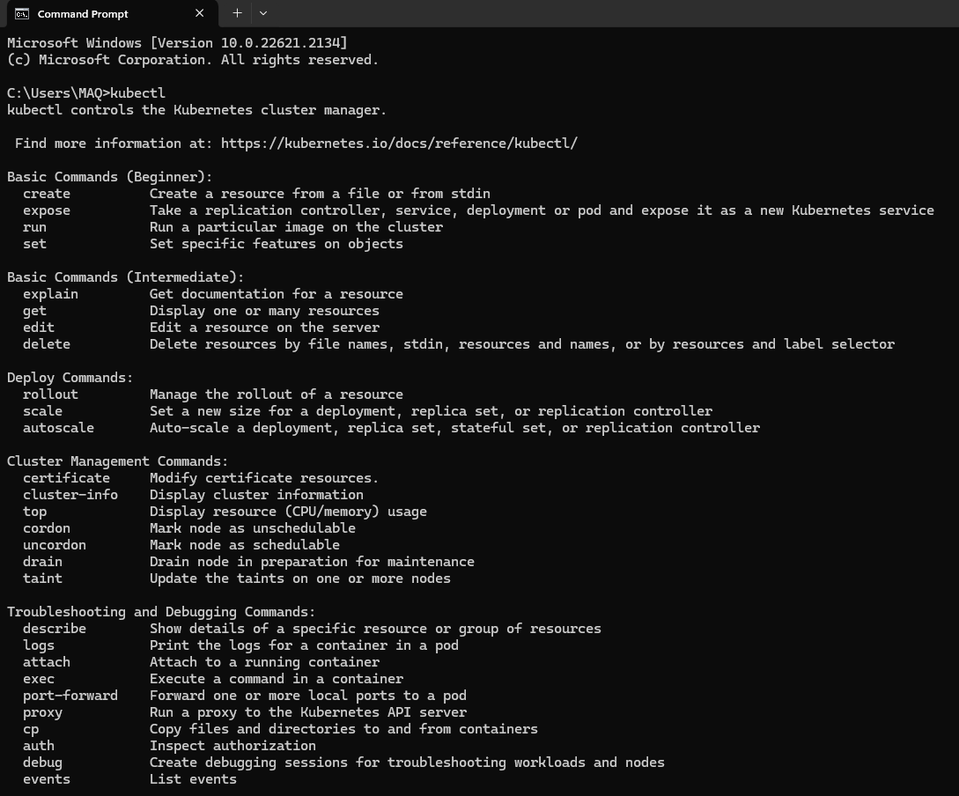Click the 'Deploy Commands:' section heading

click(70, 378)
